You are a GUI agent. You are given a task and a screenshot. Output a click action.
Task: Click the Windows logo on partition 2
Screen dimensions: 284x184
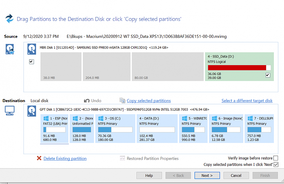75,118
